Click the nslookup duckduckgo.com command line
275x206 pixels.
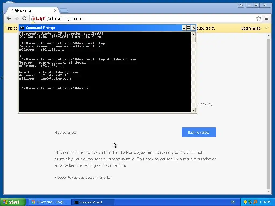click(78, 59)
